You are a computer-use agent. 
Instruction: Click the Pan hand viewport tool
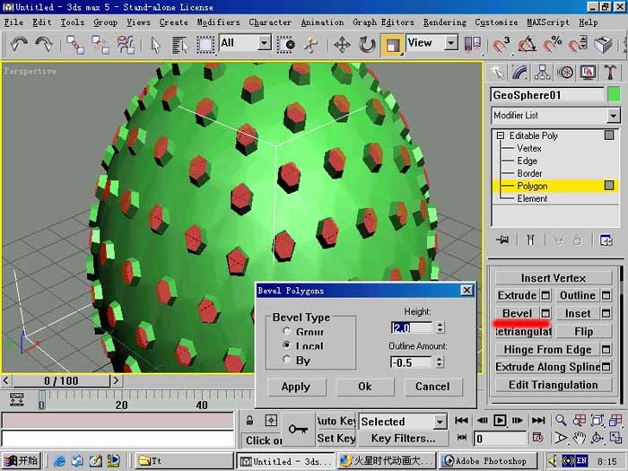579,438
